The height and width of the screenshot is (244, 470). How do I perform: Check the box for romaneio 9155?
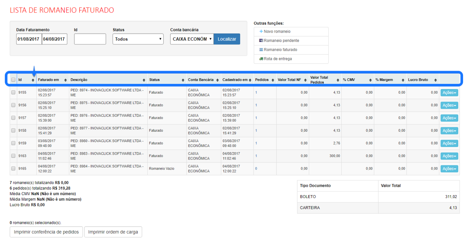(13, 93)
